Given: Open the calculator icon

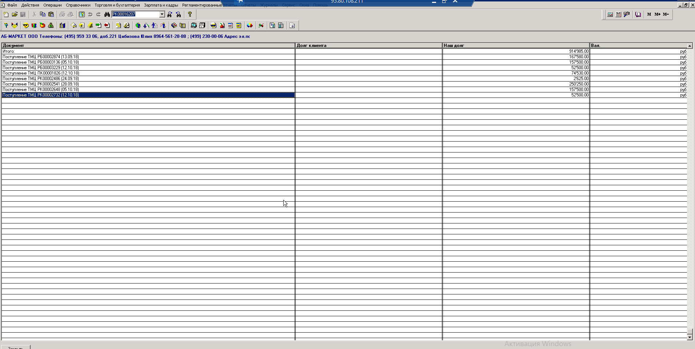Looking at the screenshot, I should pyautogui.click(x=610, y=15).
